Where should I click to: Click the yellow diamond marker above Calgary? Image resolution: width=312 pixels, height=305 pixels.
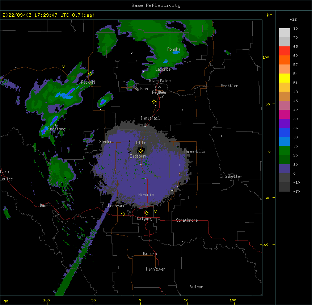[x=147, y=213]
